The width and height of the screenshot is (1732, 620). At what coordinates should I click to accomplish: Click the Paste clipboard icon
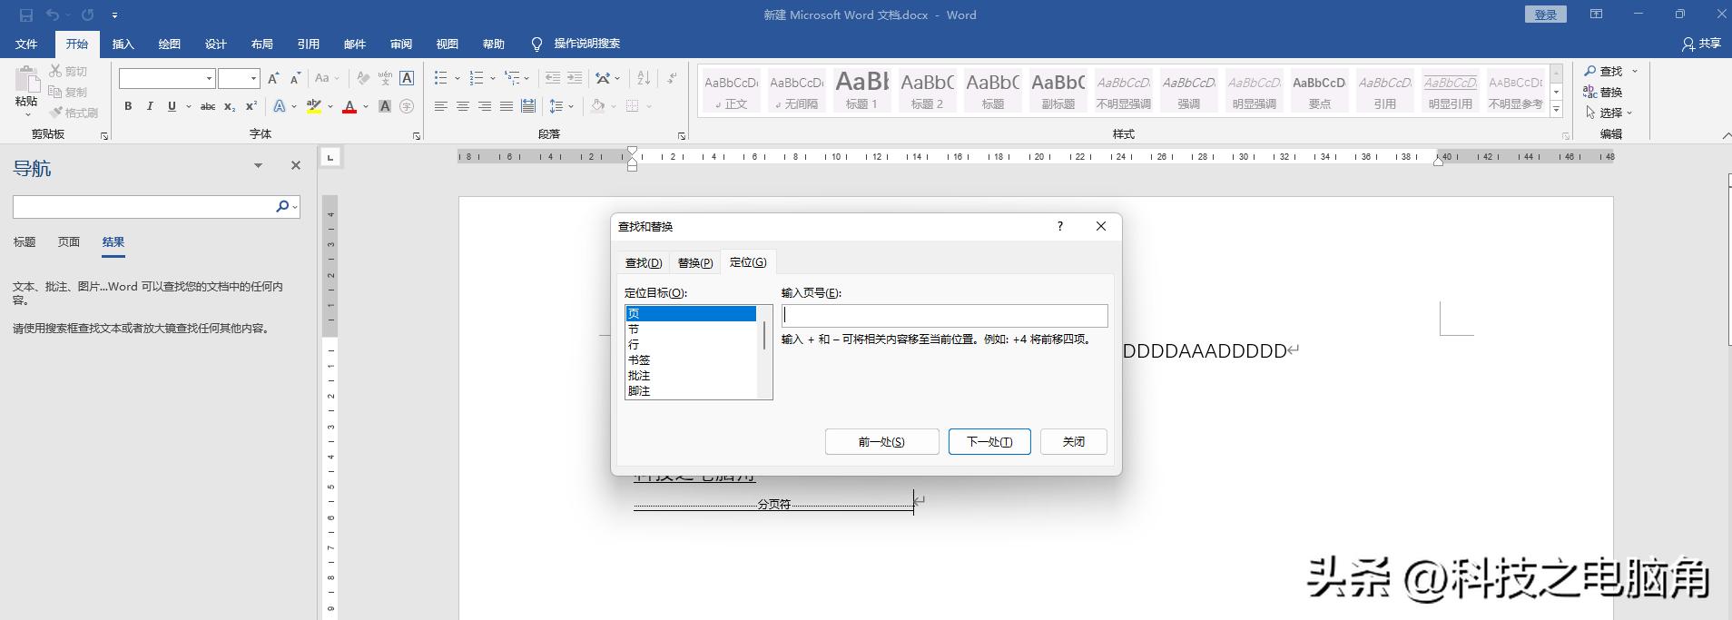[x=26, y=80]
